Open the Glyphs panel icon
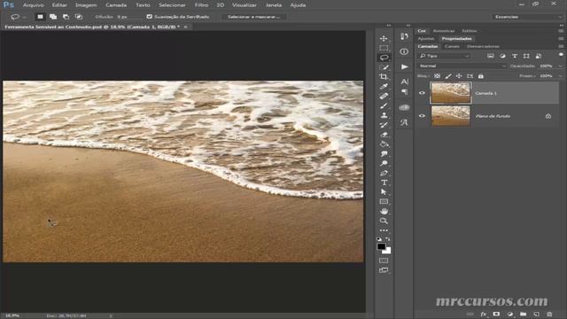567x319 pixels. (404, 122)
